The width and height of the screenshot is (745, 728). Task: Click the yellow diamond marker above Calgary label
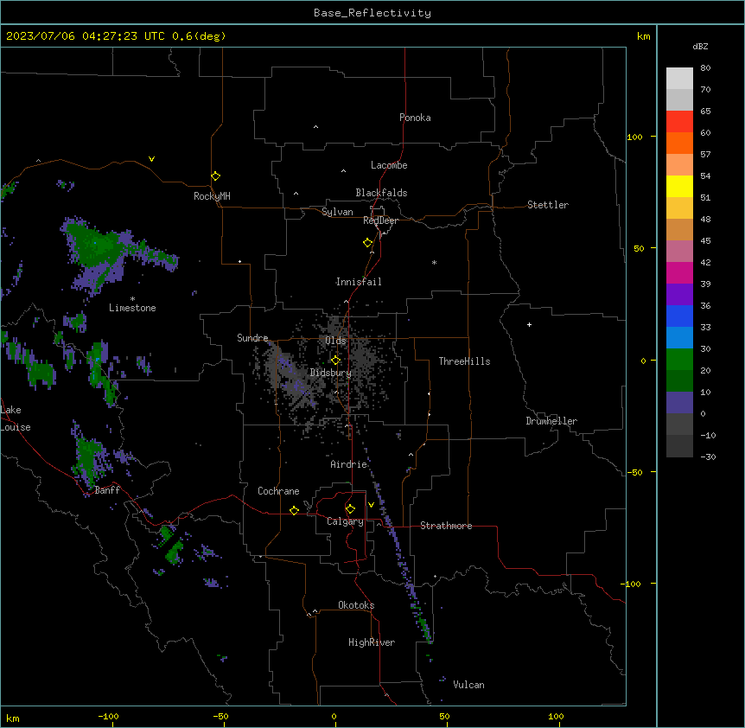pyautogui.click(x=350, y=509)
